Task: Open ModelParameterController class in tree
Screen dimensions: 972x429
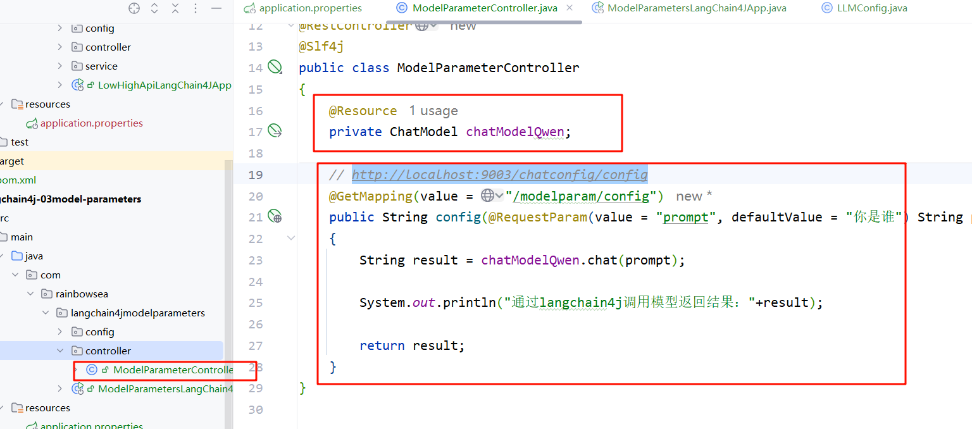Action: pos(173,370)
